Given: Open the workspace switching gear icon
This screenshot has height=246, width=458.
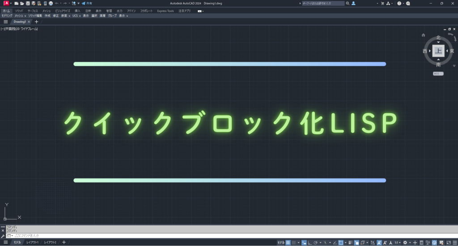Looking at the screenshot, I should pos(405,242).
